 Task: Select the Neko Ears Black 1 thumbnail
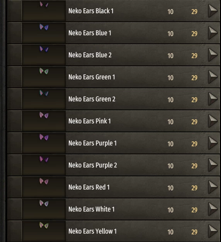tap(44, 10)
